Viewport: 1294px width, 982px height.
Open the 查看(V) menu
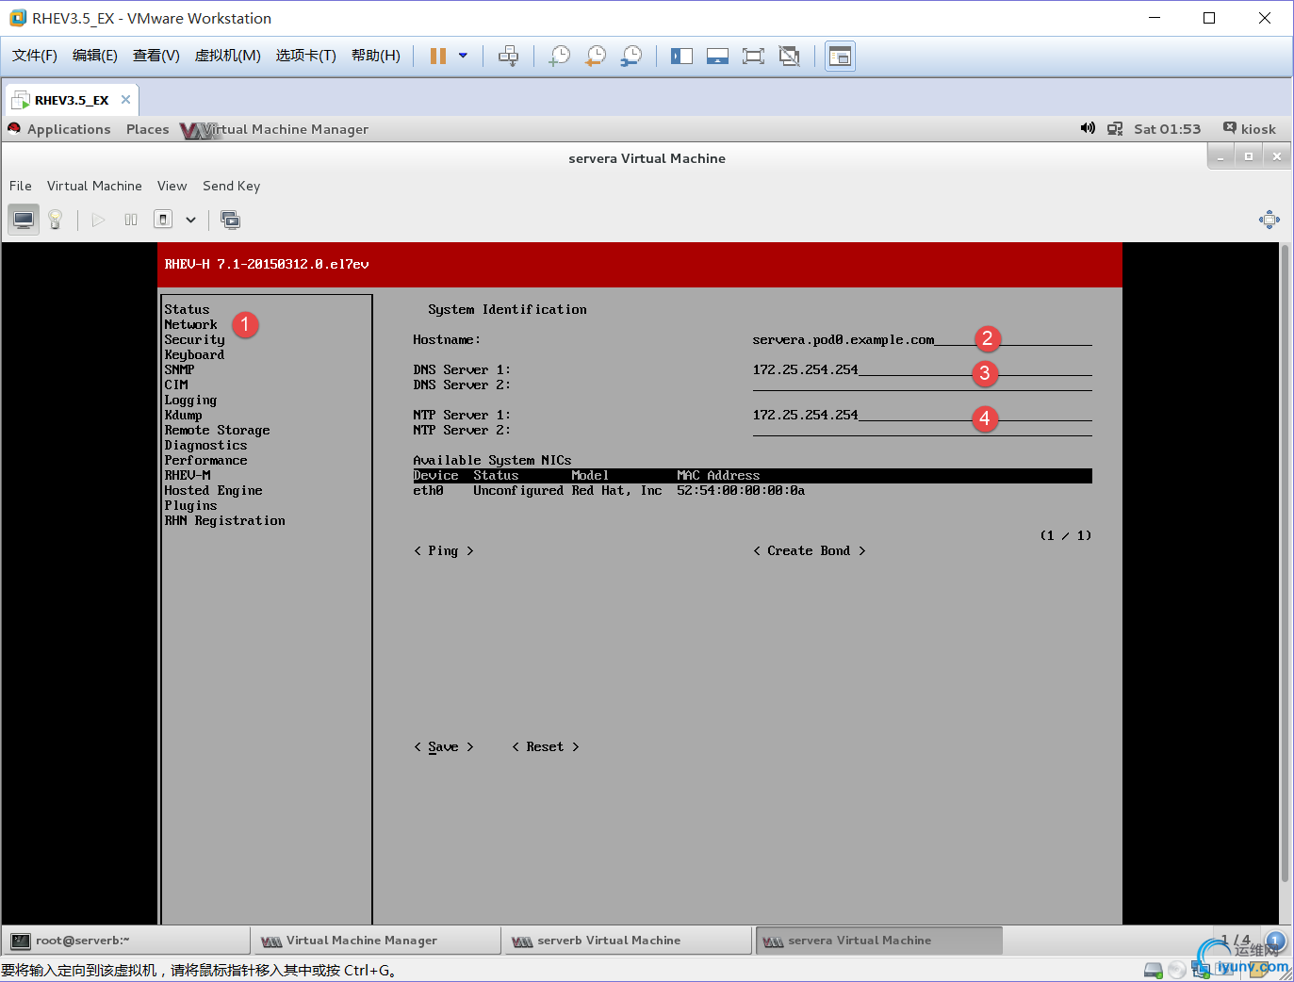[156, 56]
